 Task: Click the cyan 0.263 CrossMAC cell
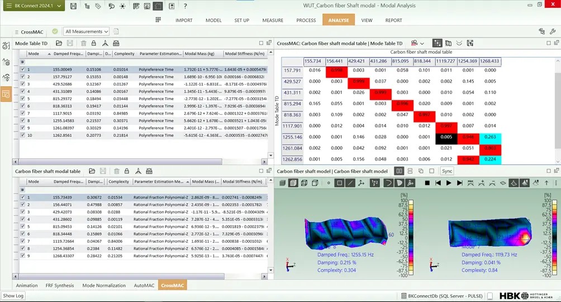[x=490, y=138]
